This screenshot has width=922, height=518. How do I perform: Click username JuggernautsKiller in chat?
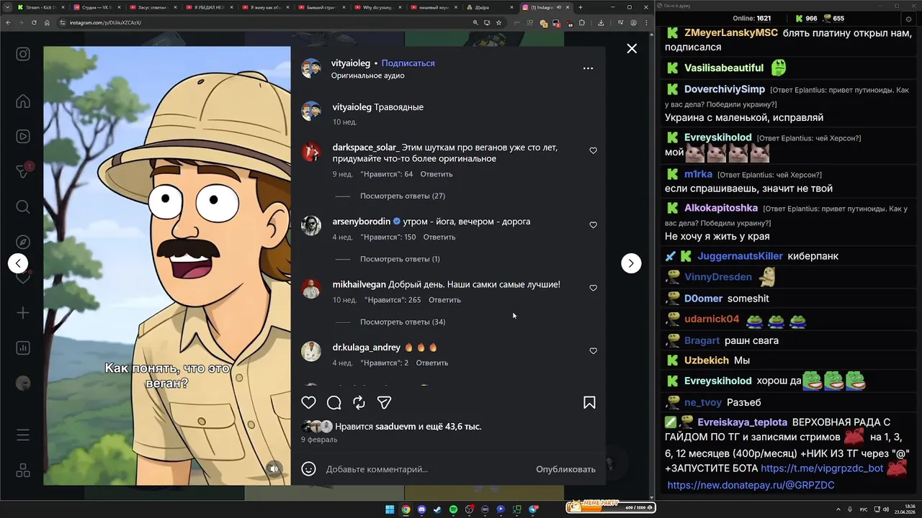tap(740, 256)
